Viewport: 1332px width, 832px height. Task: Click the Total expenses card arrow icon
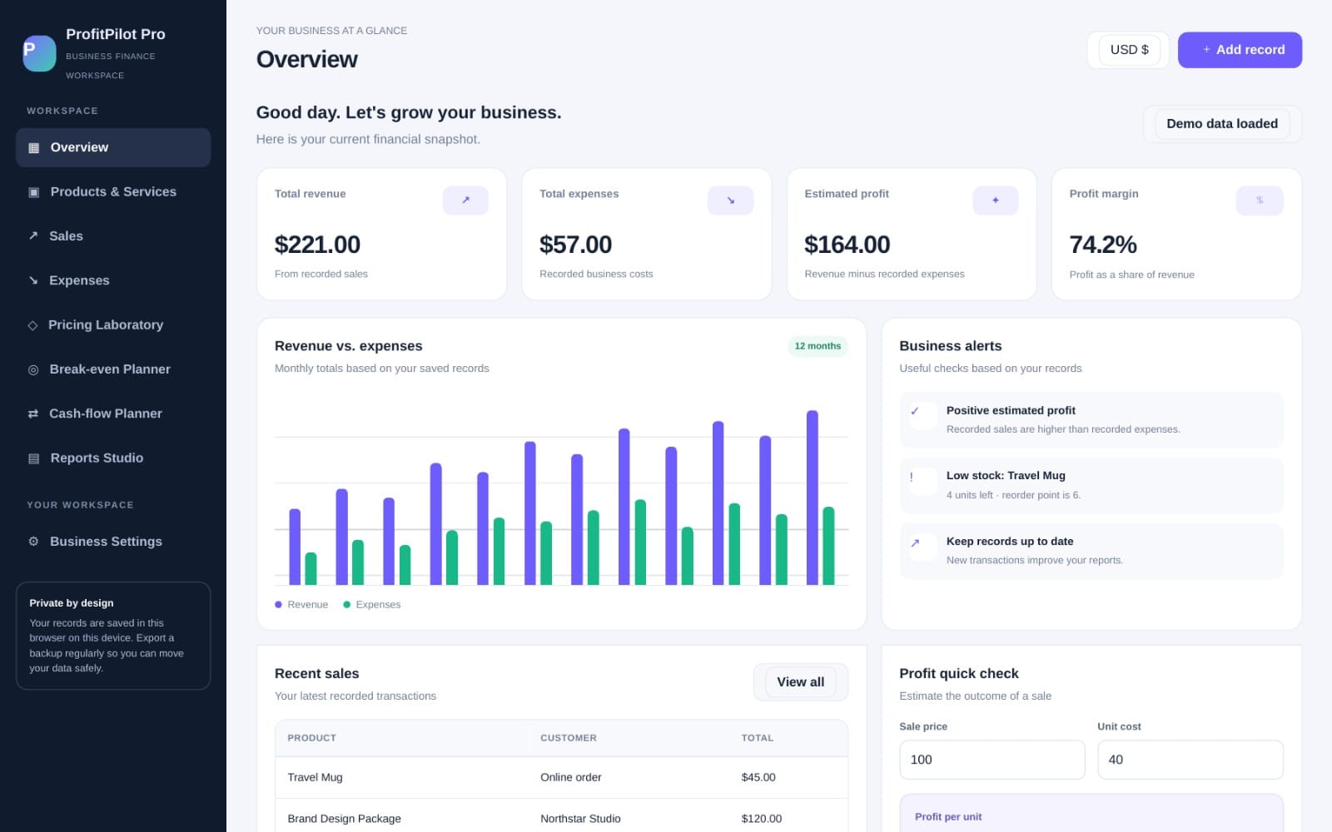click(x=730, y=201)
